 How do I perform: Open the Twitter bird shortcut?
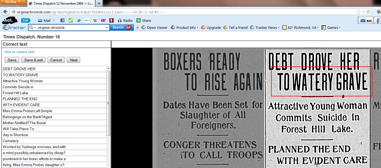79,20
